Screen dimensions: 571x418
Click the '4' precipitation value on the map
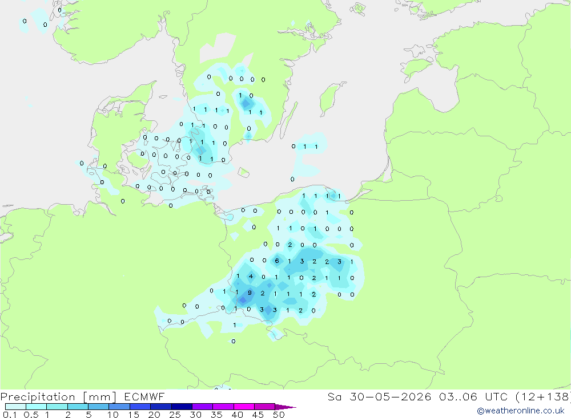point(251,277)
